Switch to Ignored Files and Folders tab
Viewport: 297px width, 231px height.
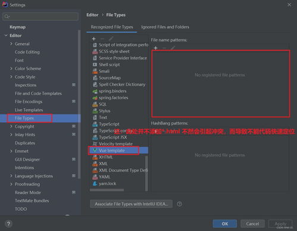165,27
